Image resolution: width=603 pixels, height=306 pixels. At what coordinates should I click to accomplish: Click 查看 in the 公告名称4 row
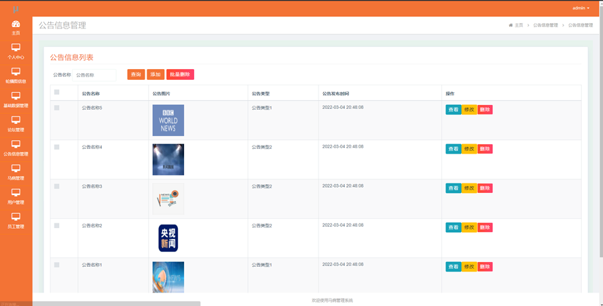coord(454,149)
